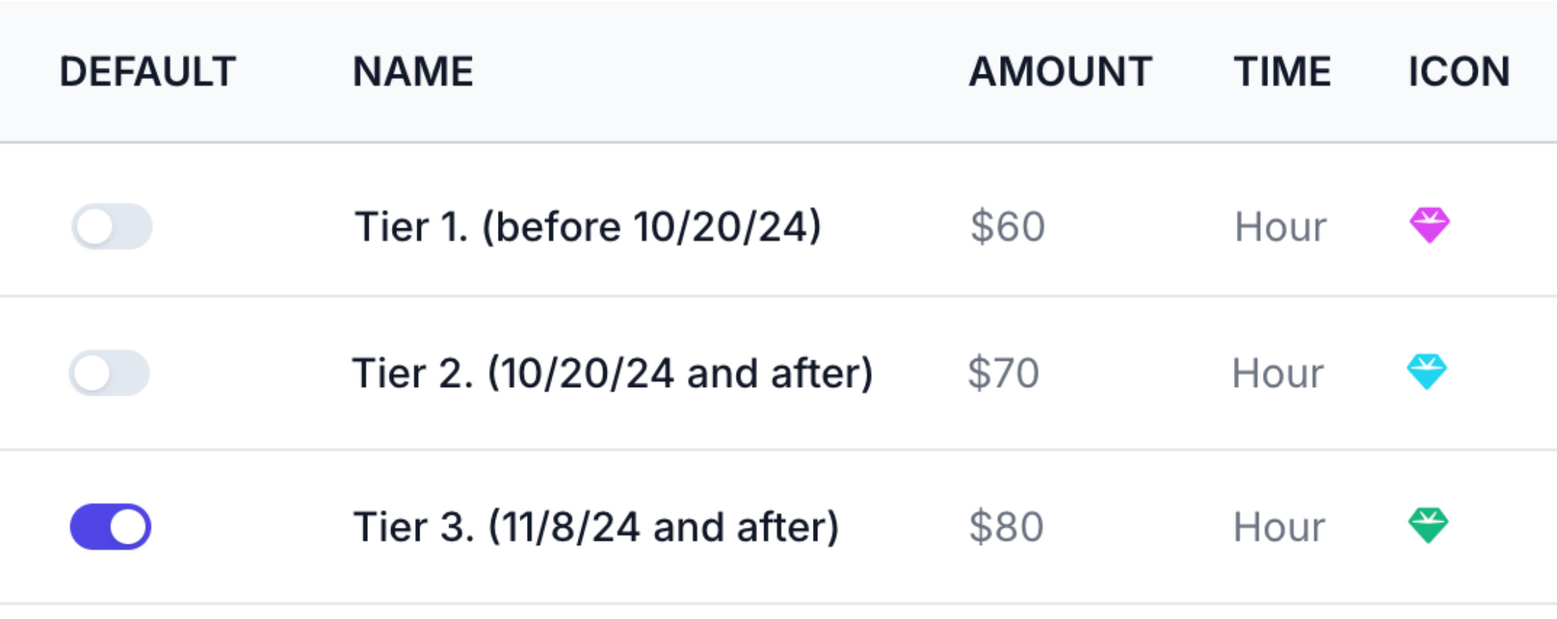Click the cyan diamond icon for Tier 2
This screenshot has width=1557, height=619.
(1426, 371)
